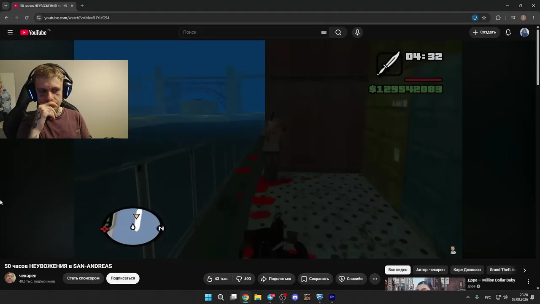Select the Автор: чекарен chip

click(x=430, y=270)
